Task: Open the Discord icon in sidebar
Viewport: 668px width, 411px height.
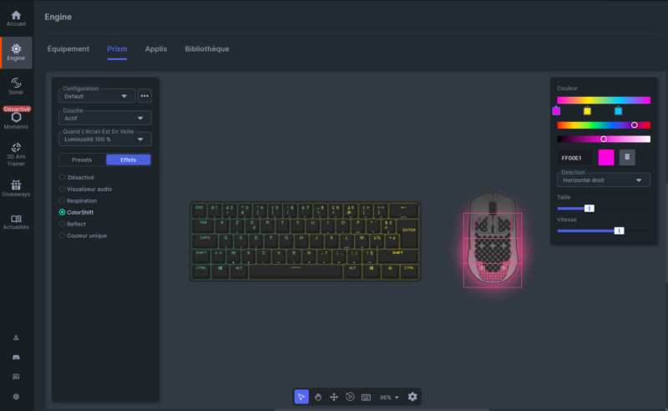Action: 16,358
